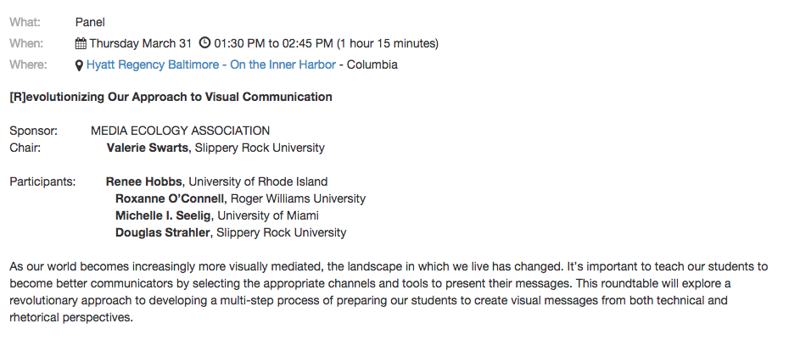Click sponsor MEDIA ECOLOGY ASSOCIATION text
The height and width of the screenshot is (357, 789).
pyautogui.click(x=180, y=131)
